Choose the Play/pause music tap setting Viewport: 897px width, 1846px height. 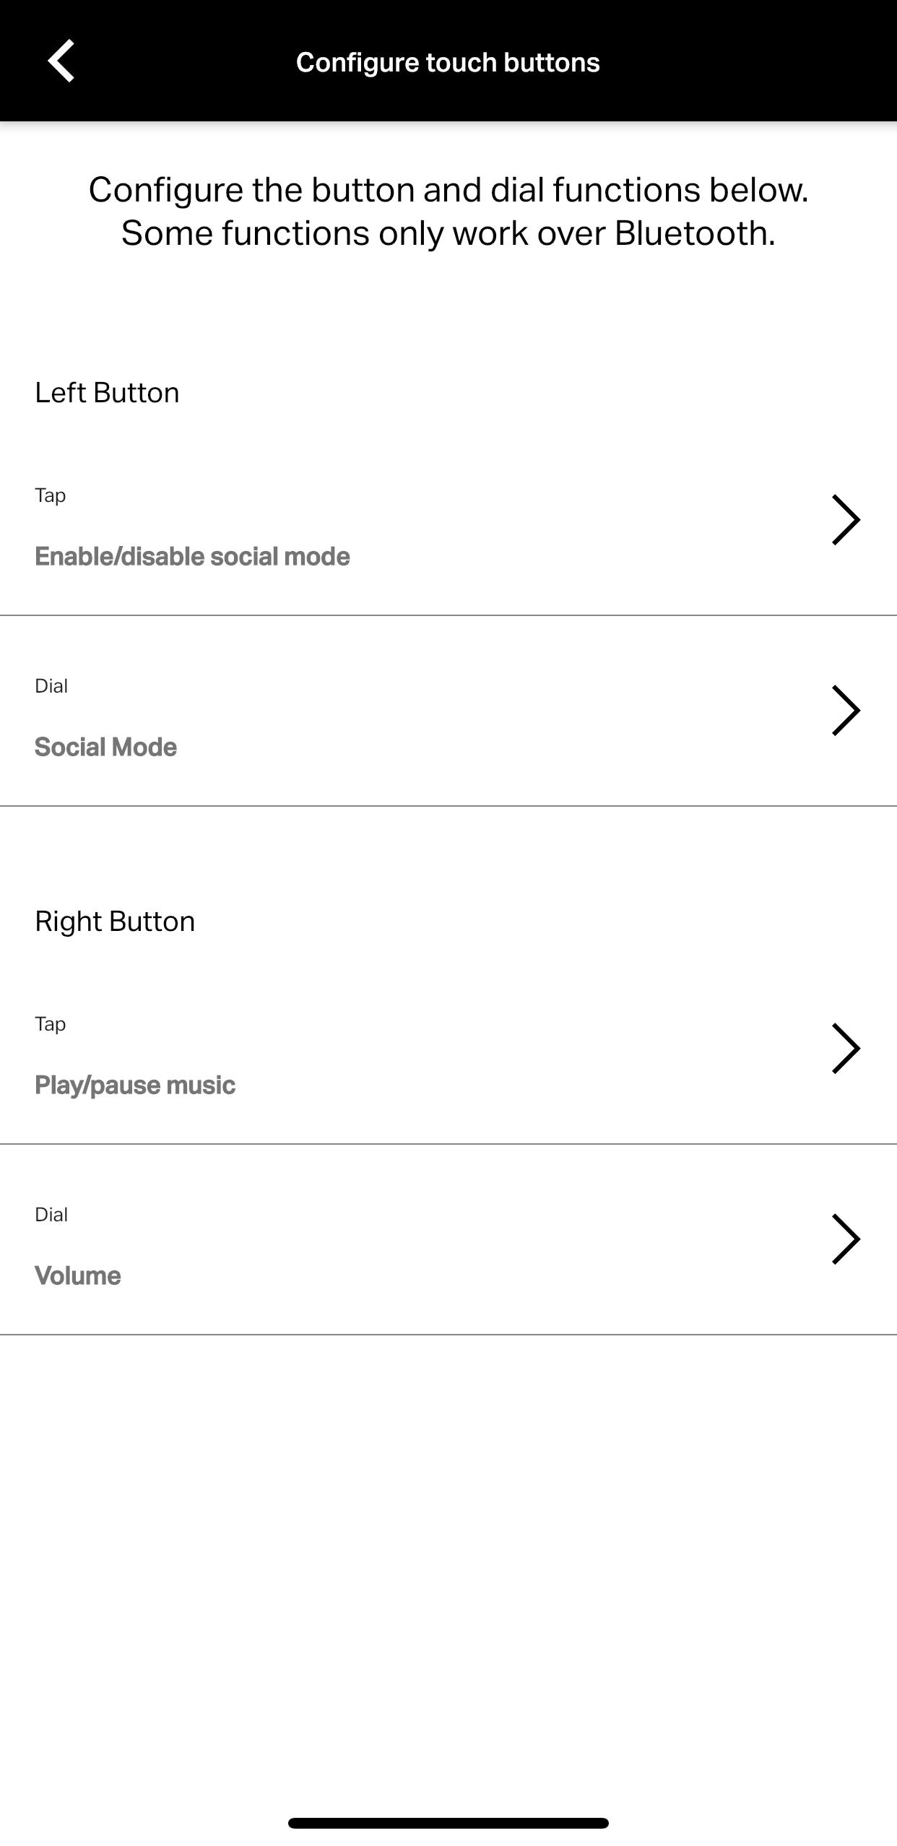[x=135, y=1085]
